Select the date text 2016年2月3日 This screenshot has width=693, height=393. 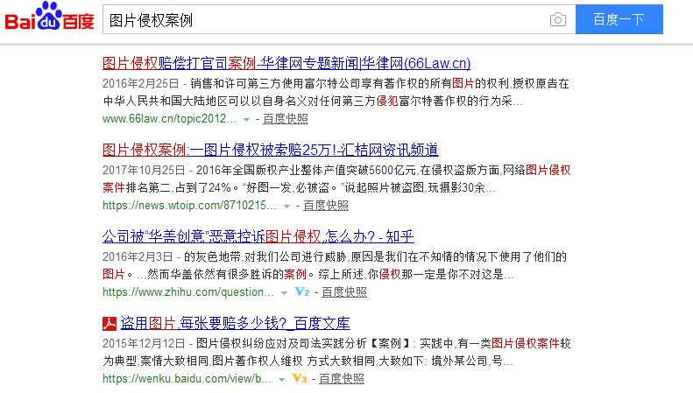pyautogui.click(x=138, y=256)
